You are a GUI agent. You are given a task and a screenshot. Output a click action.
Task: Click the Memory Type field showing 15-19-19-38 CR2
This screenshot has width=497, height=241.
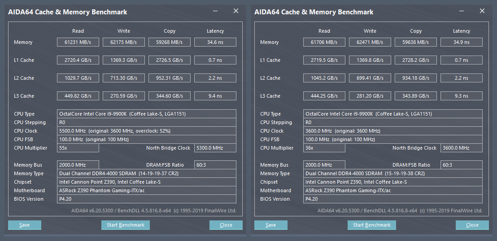point(393,173)
